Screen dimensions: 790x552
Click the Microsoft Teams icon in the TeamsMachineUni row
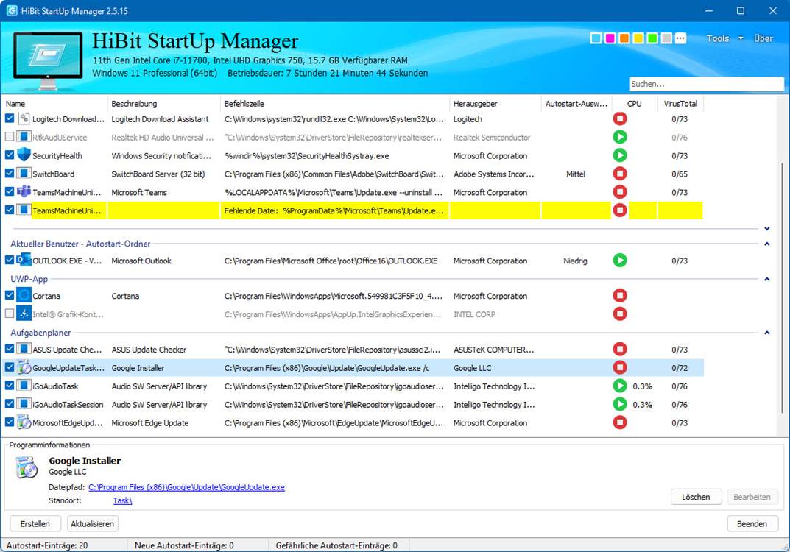point(24,192)
